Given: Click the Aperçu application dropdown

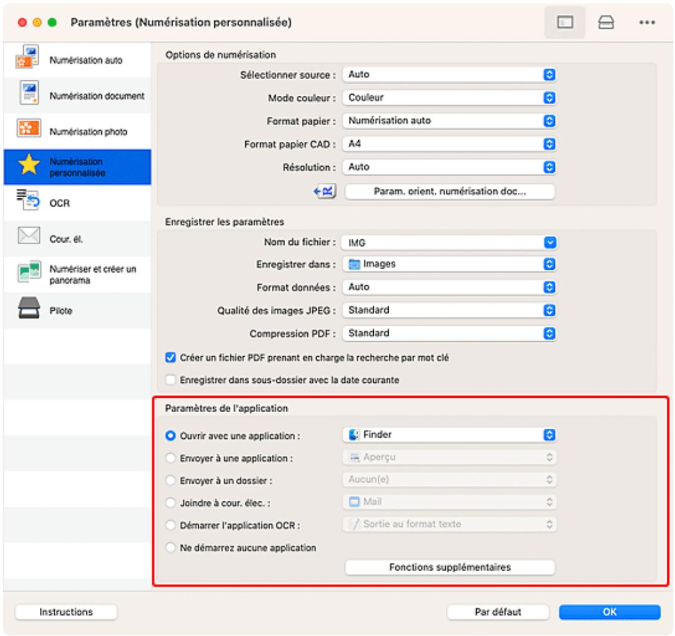Looking at the screenshot, I should click(449, 457).
